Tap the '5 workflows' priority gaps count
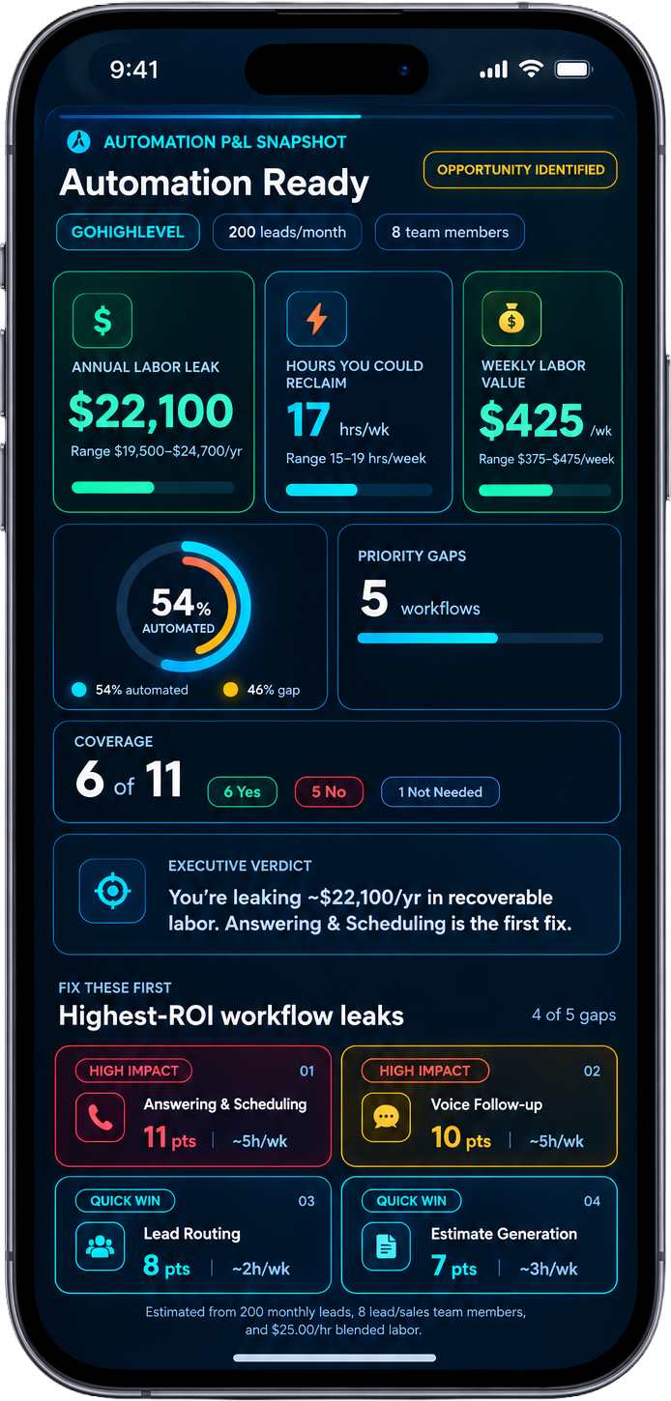The height and width of the screenshot is (1401, 671). (x=420, y=600)
